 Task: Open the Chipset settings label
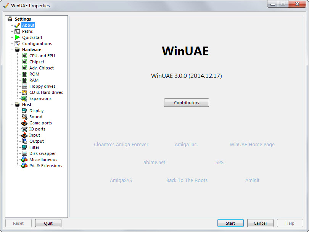37,62
